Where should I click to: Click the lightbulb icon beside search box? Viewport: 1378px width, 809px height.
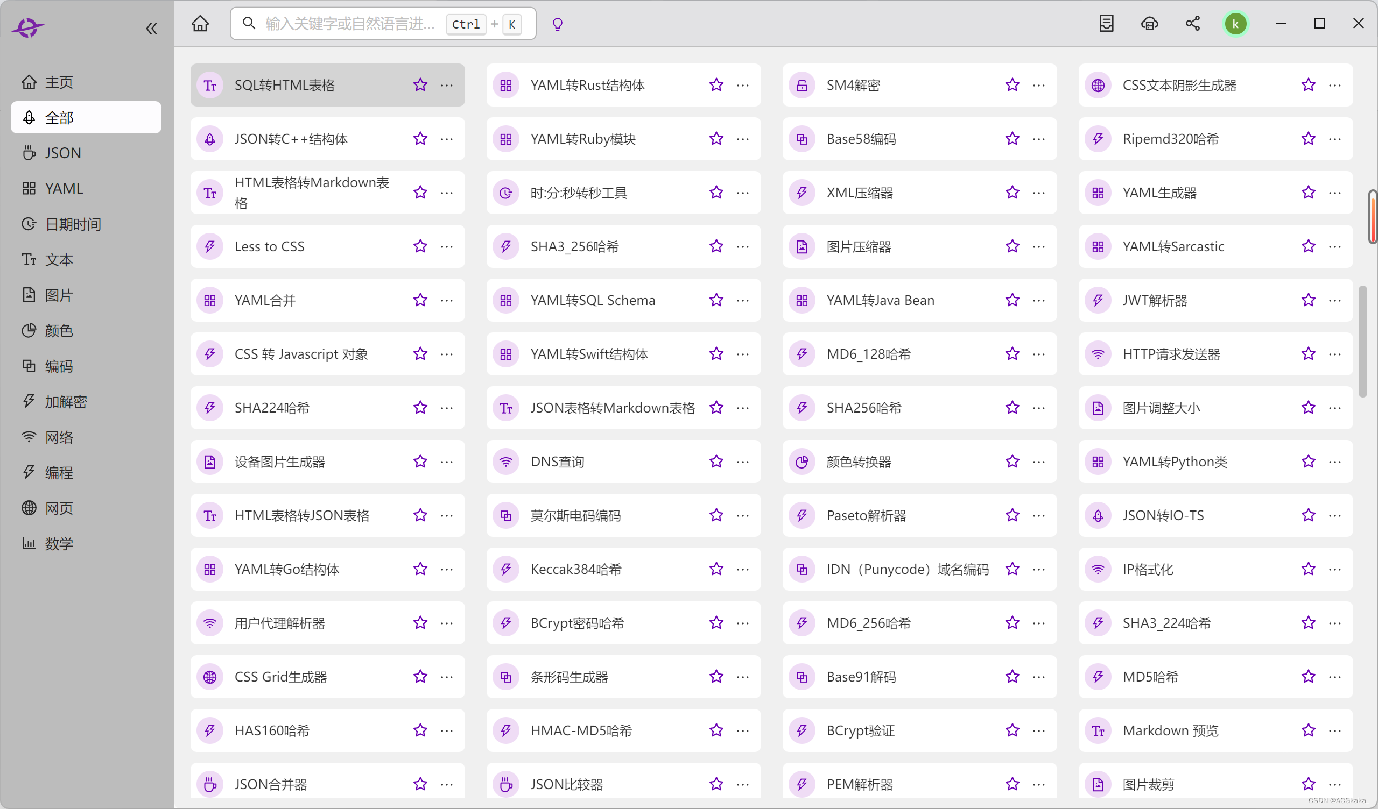pos(557,24)
